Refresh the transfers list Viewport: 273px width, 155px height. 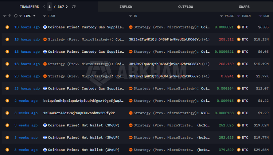click(x=74, y=7)
